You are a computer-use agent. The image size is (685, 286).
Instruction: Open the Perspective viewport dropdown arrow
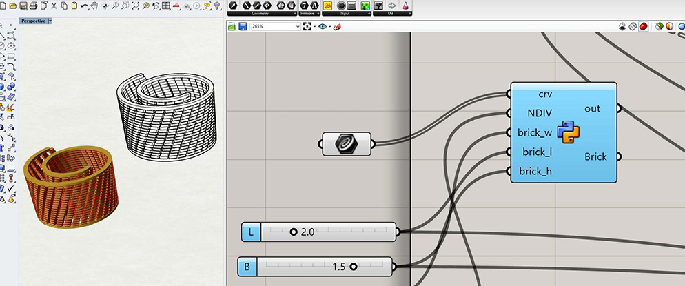50,21
